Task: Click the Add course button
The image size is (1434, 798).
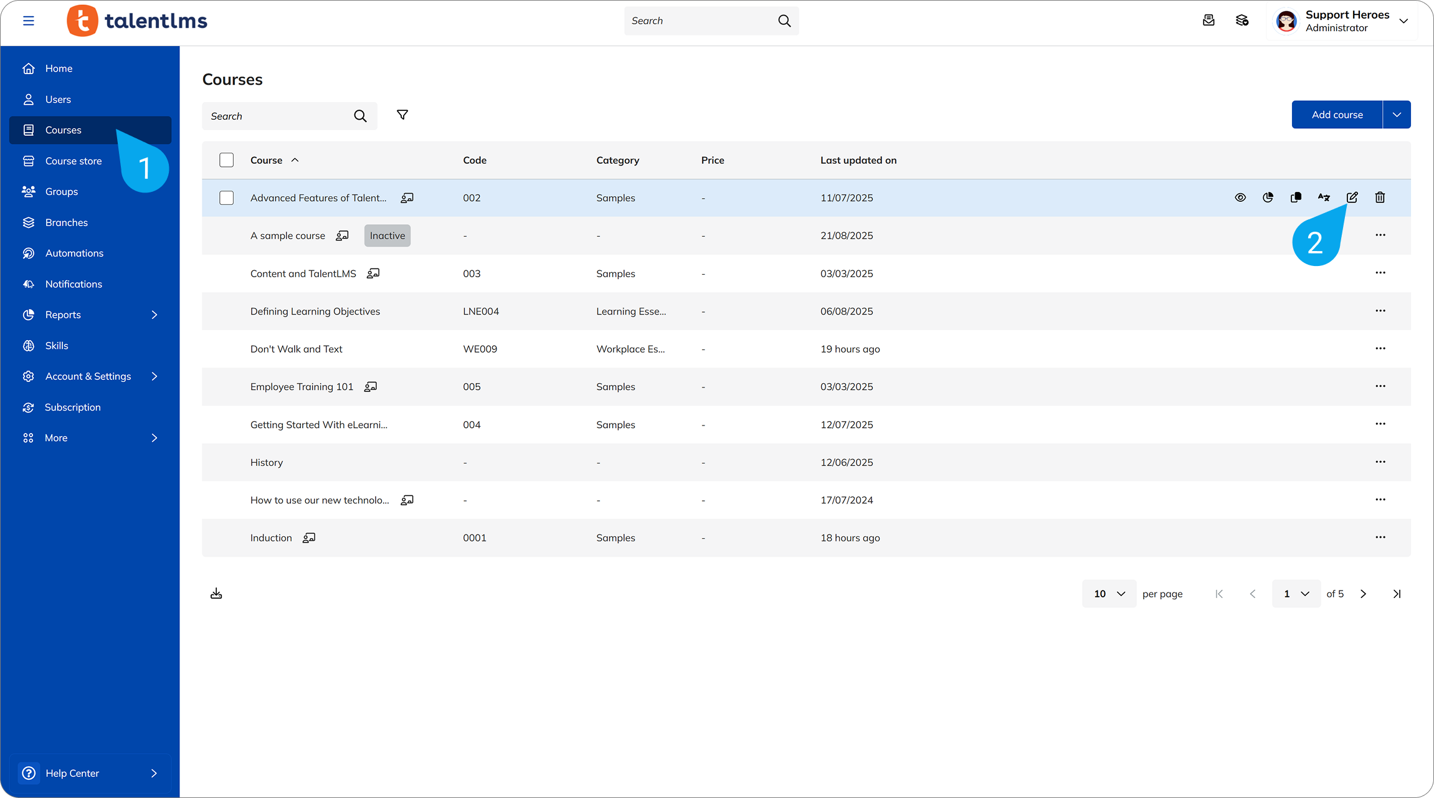Action: coord(1337,115)
